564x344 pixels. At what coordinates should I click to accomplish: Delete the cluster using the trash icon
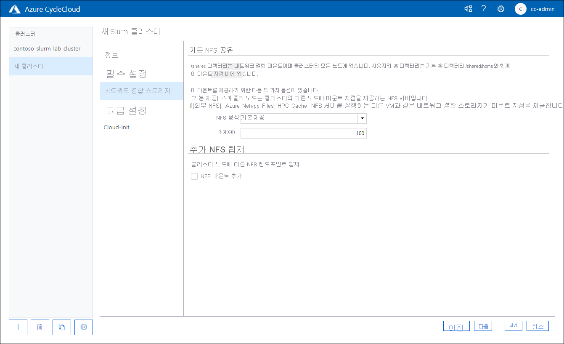[40, 327]
